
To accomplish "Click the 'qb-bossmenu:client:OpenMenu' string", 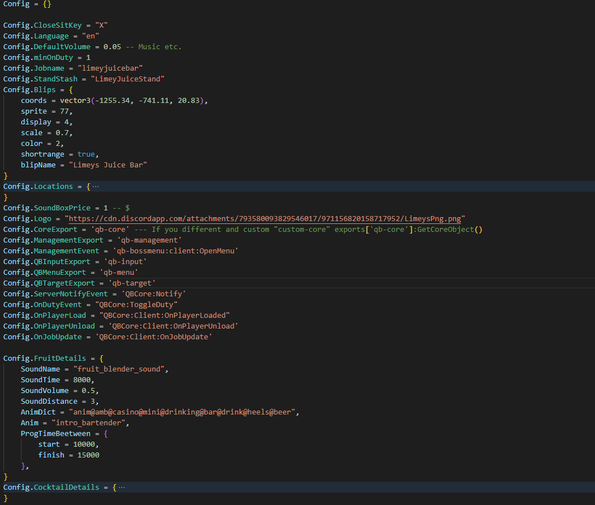I will point(175,251).
